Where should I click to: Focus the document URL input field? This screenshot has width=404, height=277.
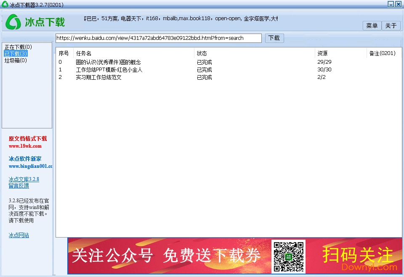coord(158,38)
